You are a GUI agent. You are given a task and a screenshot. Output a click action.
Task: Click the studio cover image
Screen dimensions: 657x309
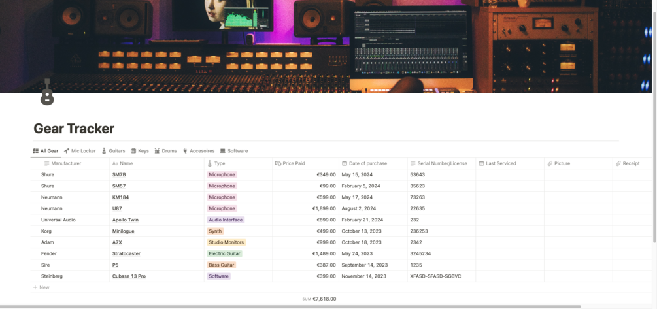click(x=326, y=46)
